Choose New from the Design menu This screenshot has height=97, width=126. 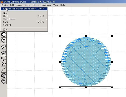point(5,13)
